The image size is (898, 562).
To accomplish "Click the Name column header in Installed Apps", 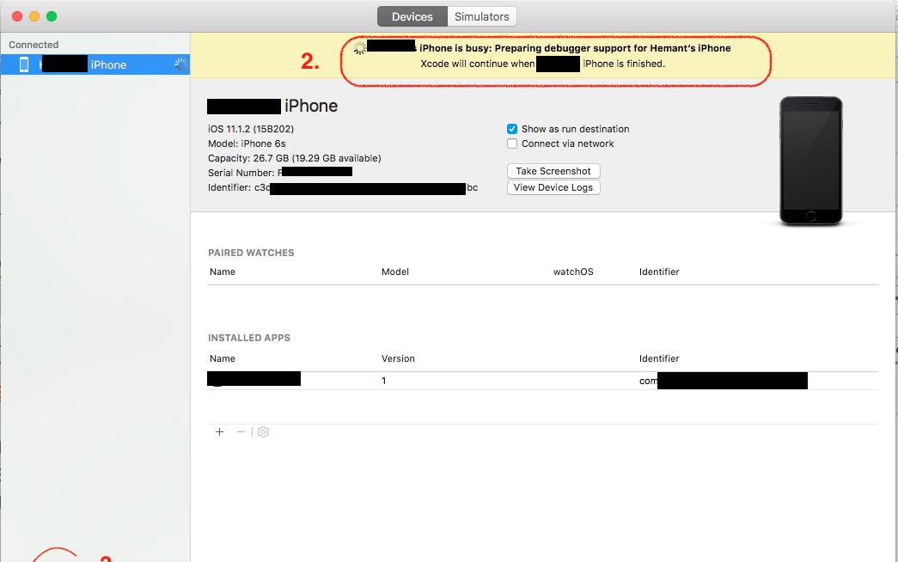I will tap(223, 358).
